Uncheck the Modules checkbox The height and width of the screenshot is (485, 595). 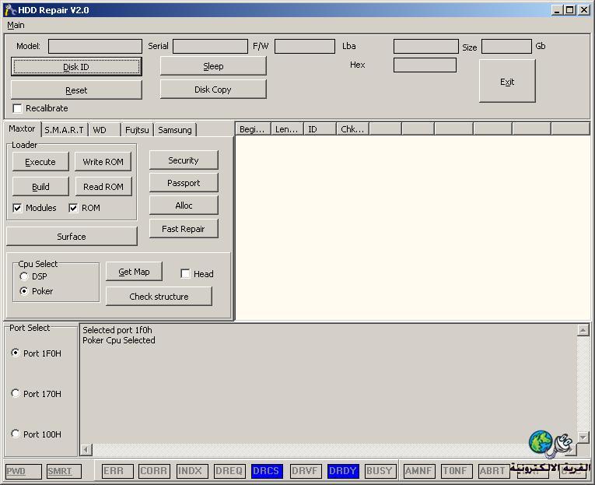(17, 208)
